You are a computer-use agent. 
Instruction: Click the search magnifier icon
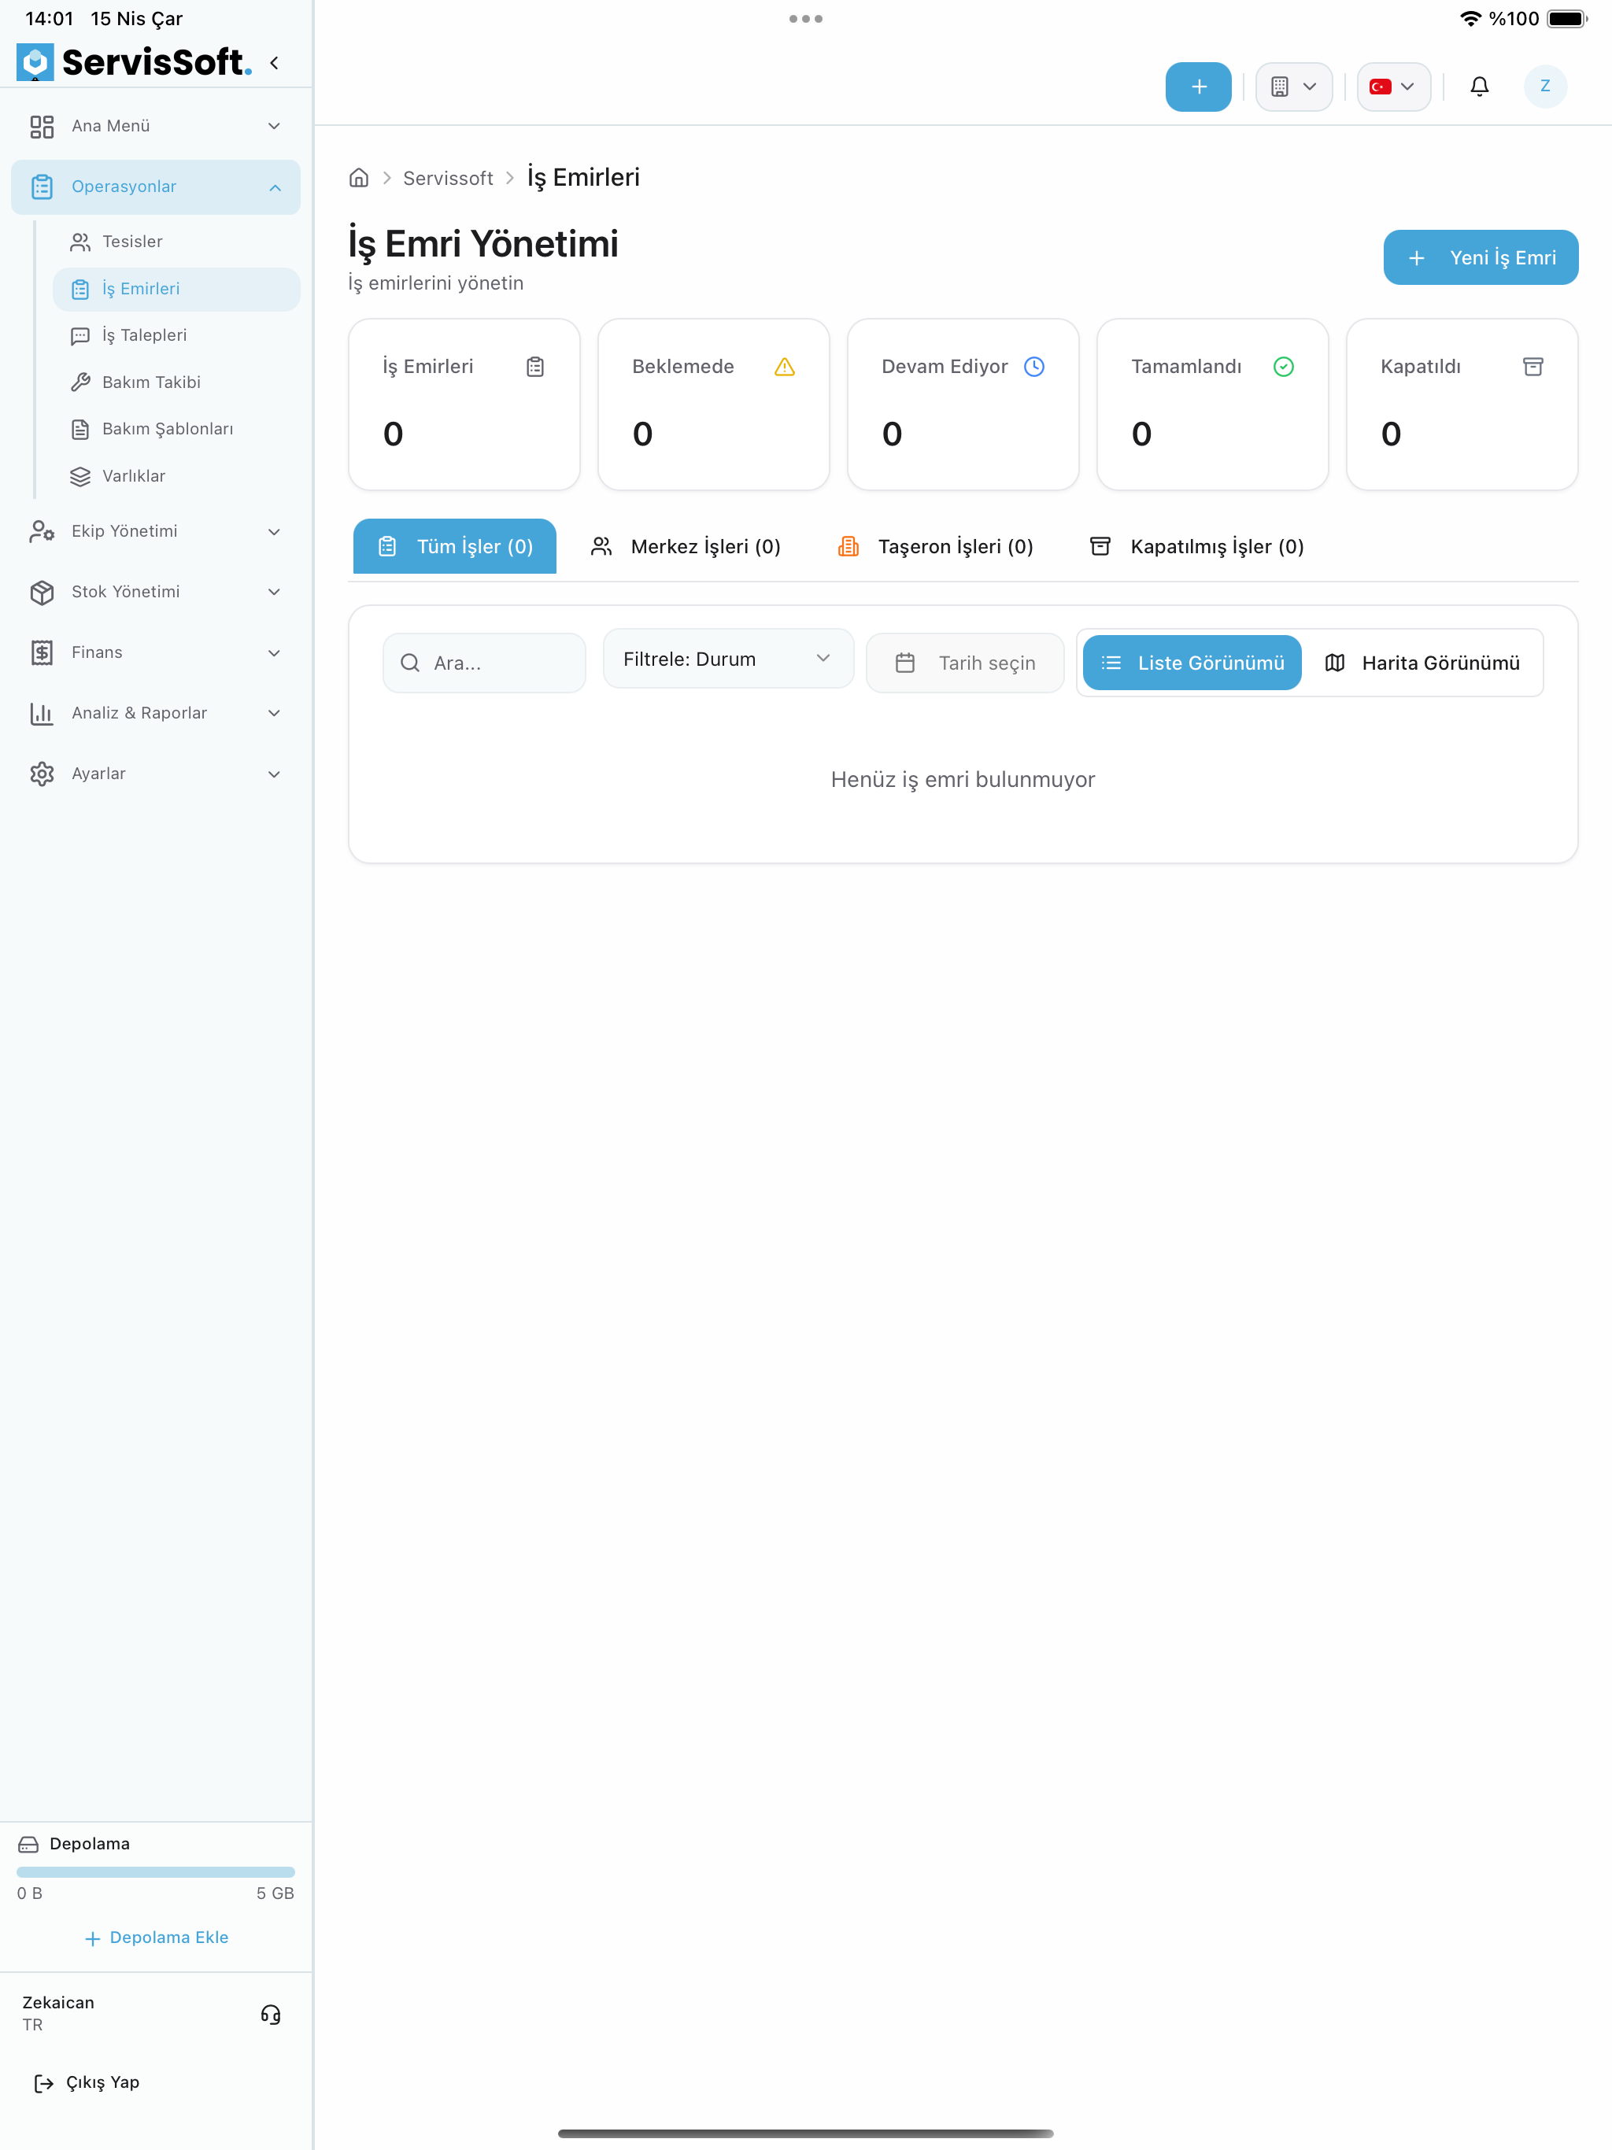click(410, 663)
